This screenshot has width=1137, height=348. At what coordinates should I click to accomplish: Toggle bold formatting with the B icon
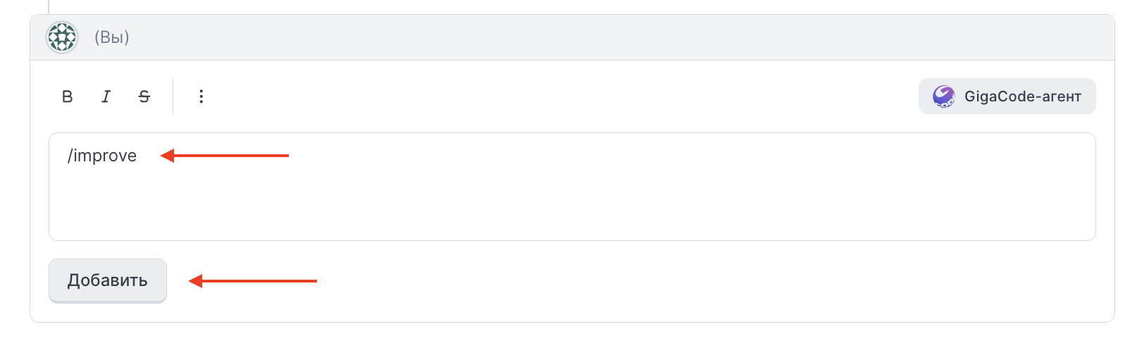click(67, 97)
